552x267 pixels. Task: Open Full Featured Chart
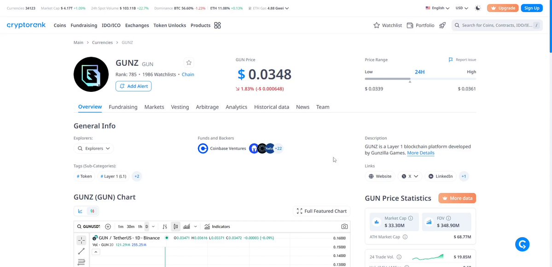(322, 211)
